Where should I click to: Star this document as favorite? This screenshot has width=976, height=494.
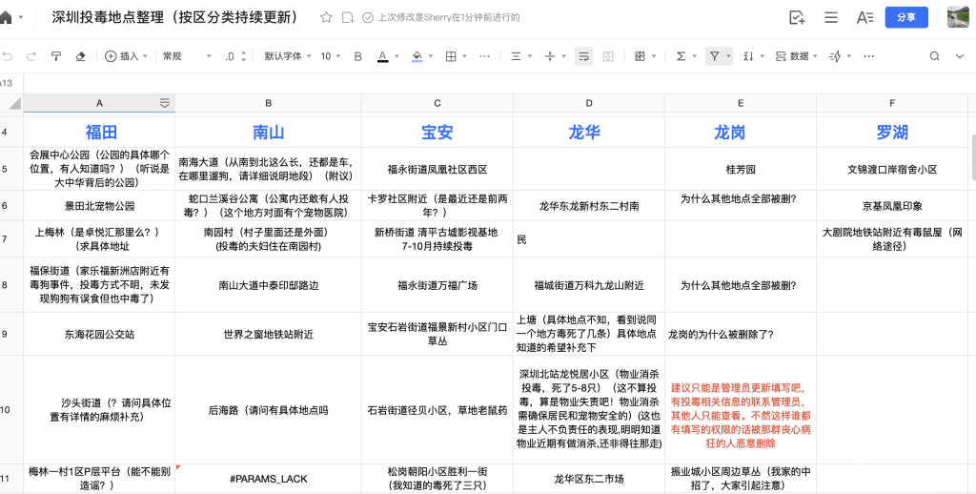(326, 17)
